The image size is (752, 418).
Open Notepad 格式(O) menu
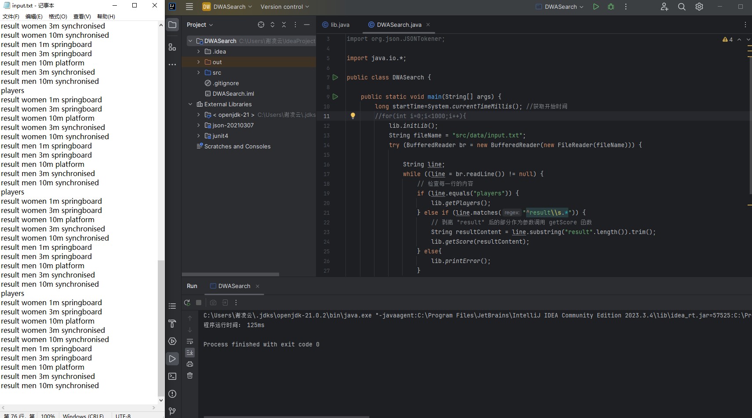(58, 16)
